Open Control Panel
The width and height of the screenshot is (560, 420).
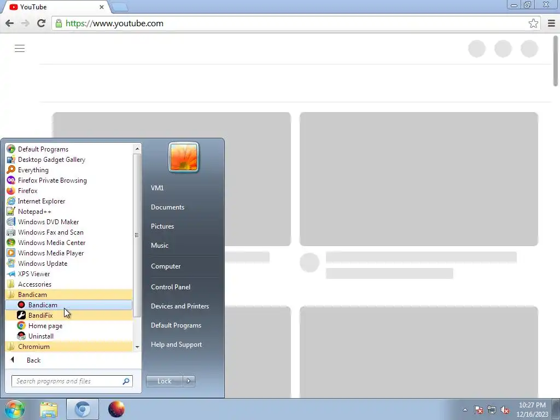[171, 287]
